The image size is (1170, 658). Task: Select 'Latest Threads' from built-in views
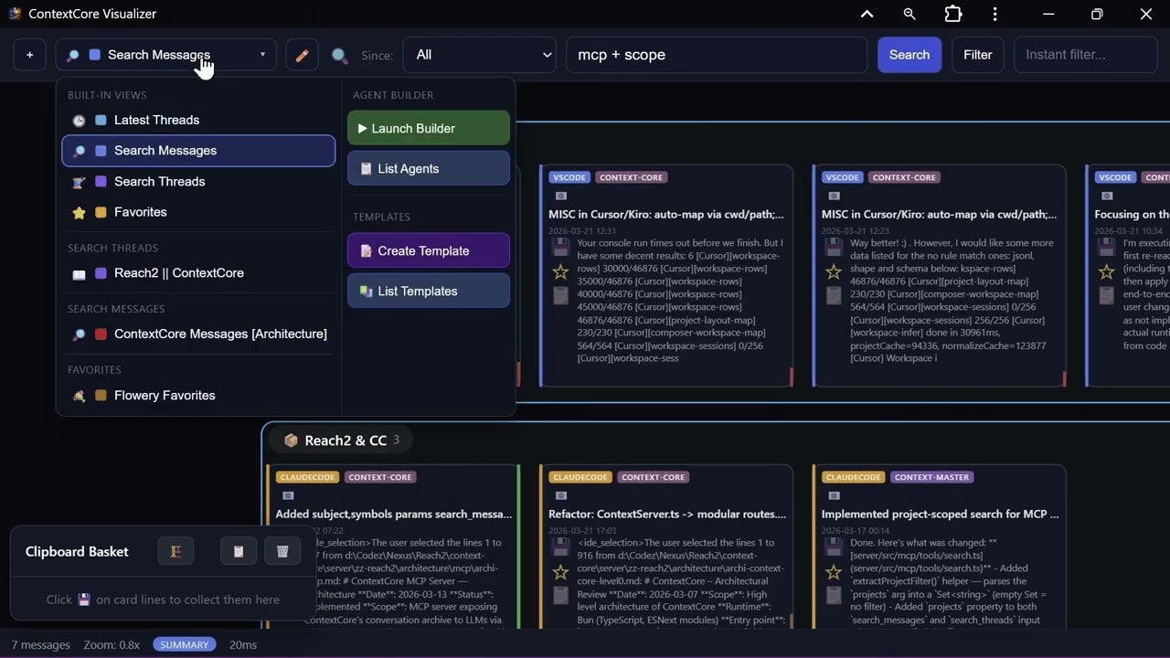pos(156,120)
